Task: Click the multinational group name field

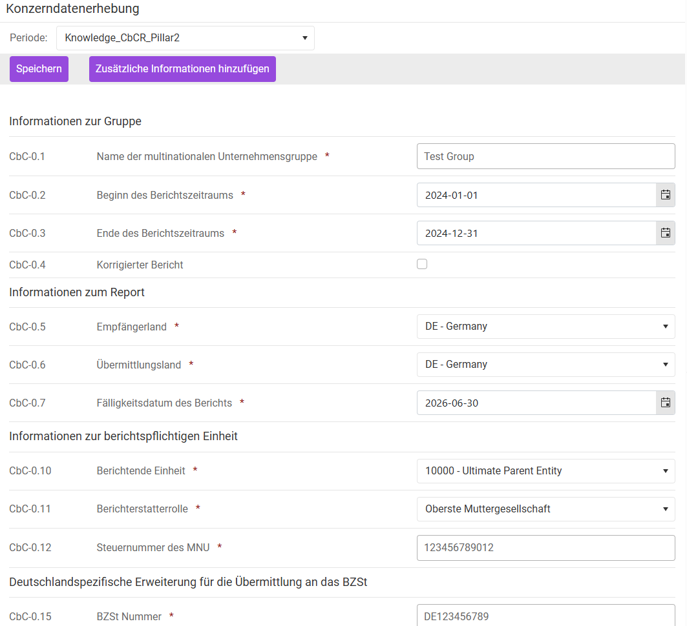Action: click(545, 156)
